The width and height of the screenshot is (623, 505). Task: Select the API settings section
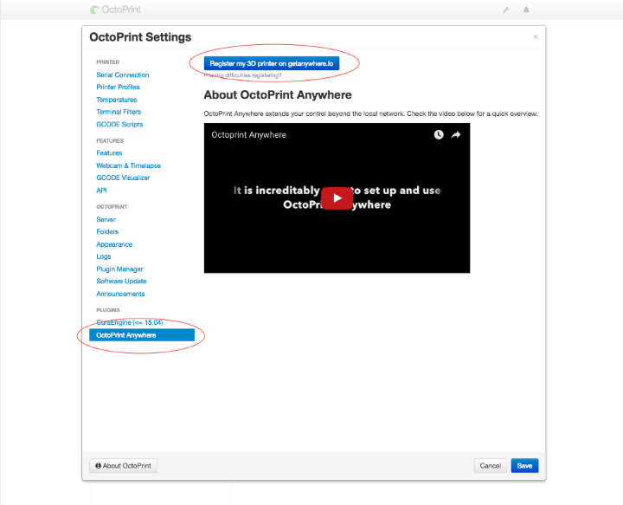pos(101,190)
